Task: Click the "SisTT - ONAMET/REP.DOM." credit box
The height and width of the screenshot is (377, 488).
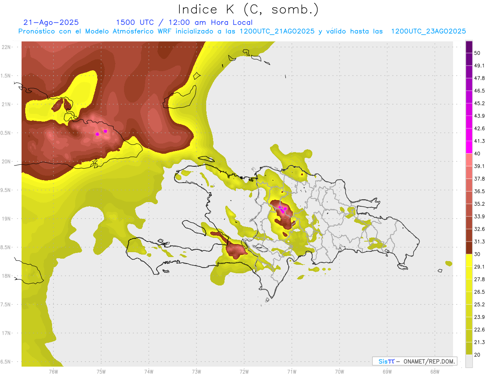Action: 414,361
